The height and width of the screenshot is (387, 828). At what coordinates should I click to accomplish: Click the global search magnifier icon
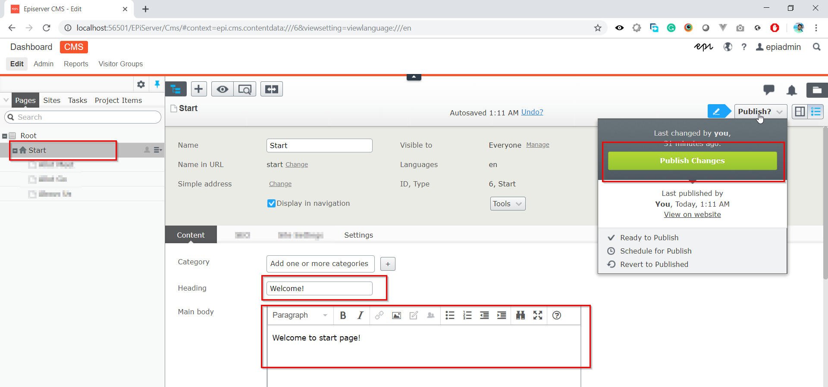816,47
